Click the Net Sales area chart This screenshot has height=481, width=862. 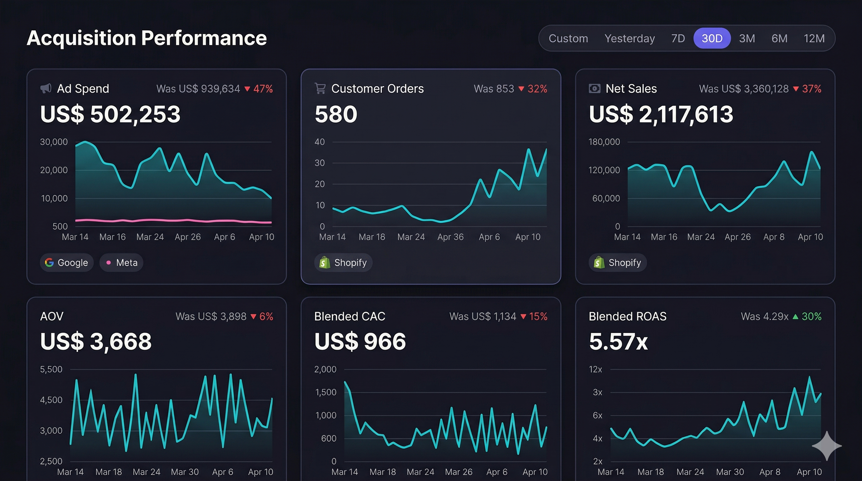coord(724,189)
